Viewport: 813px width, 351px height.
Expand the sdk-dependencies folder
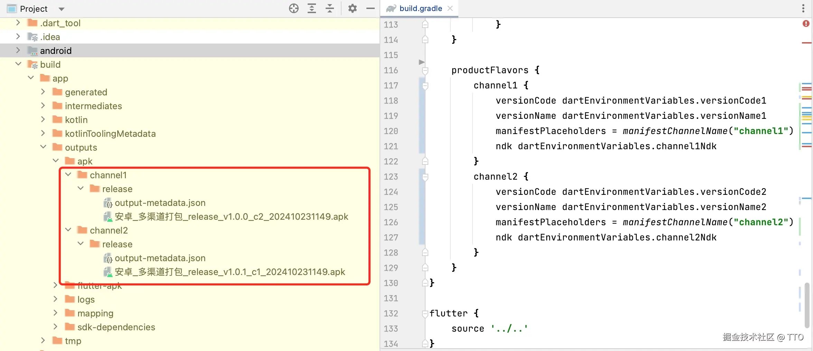(x=56, y=327)
